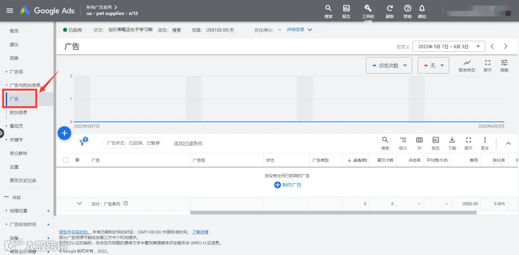This screenshot has height=255, width=519.
Task: Click 制作广告 plus link
Action: pos(288,185)
